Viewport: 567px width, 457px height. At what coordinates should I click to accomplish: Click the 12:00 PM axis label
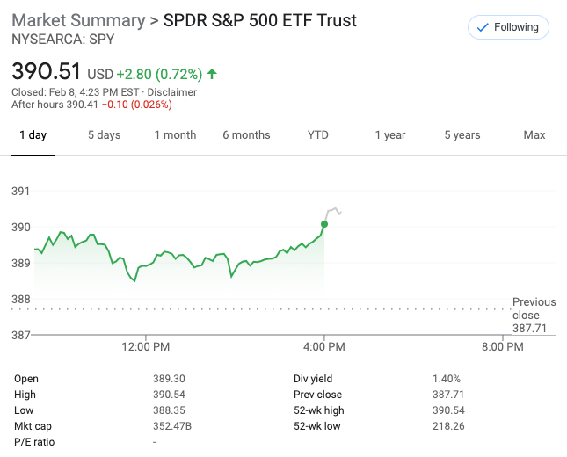pos(144,346)
